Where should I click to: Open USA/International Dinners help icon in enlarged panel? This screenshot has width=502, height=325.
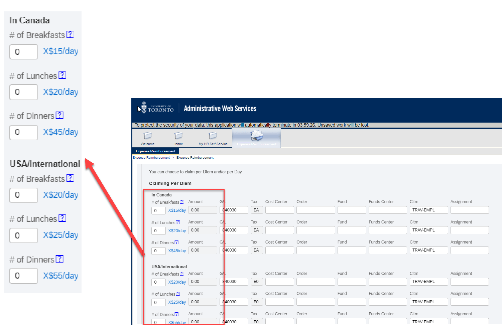click(59, 259)
